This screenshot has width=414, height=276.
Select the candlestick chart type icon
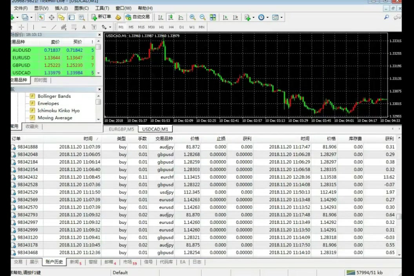coord(171,17)
